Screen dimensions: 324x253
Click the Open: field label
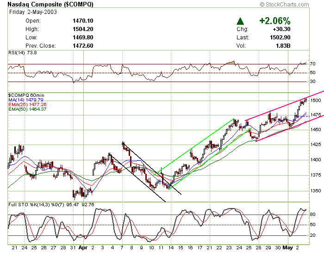33,21
